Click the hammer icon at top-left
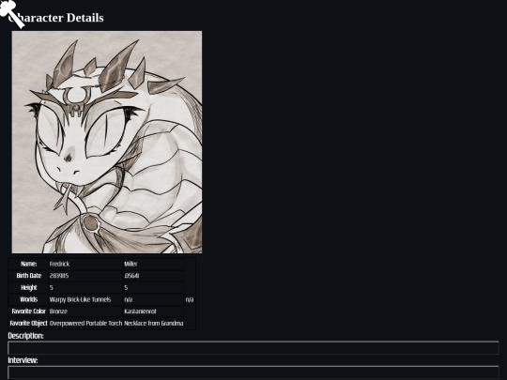This screenshot has height=380, width=507. point(11,14)
